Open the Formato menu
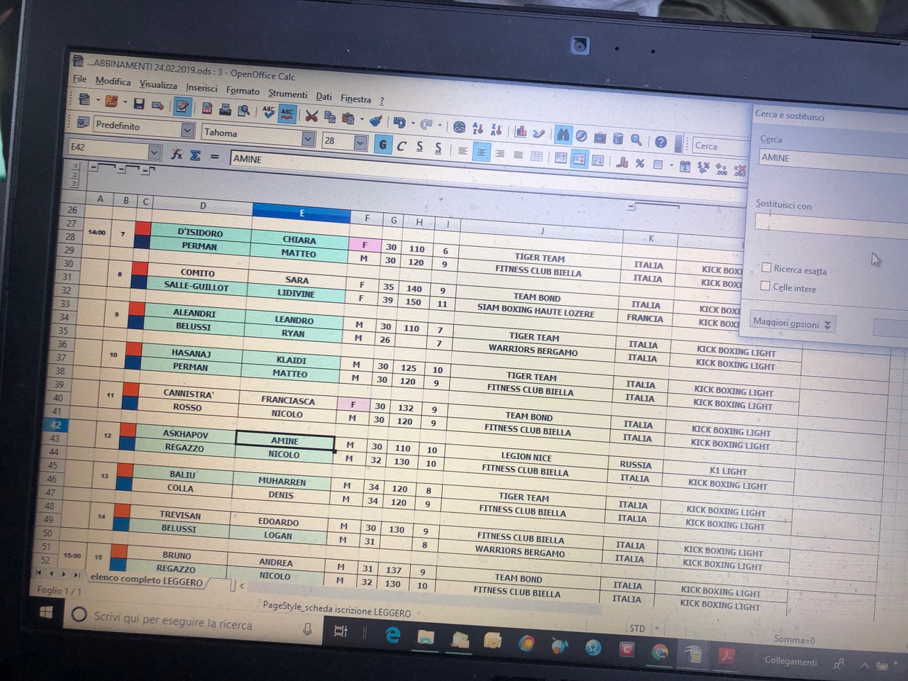 [x=243, y=91]
